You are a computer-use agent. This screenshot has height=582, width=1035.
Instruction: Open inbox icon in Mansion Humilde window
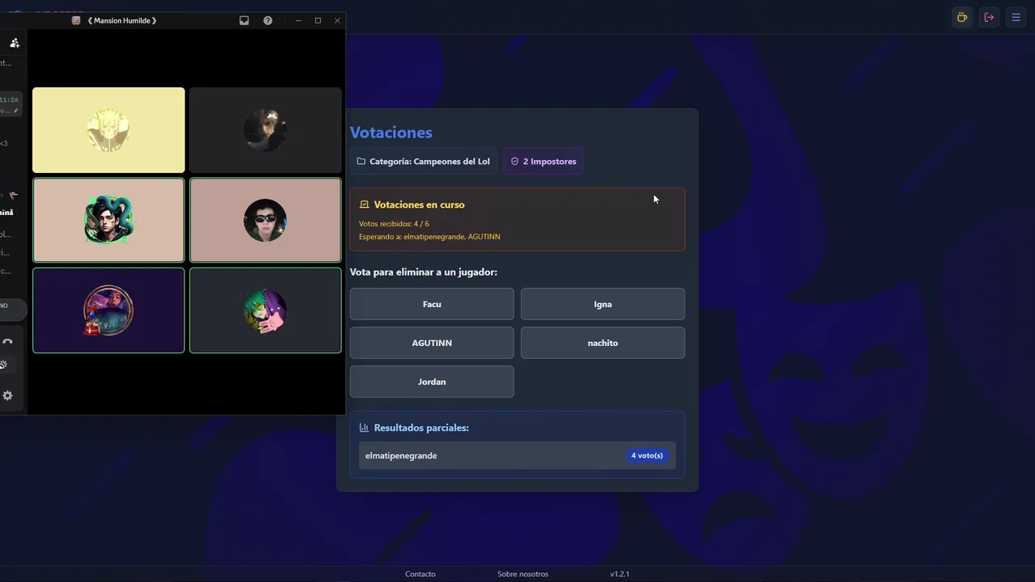244,20
